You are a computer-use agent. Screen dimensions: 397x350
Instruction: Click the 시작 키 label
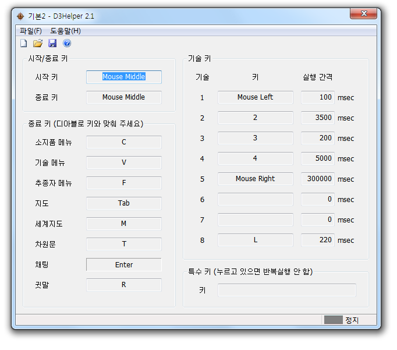point(47,77)
